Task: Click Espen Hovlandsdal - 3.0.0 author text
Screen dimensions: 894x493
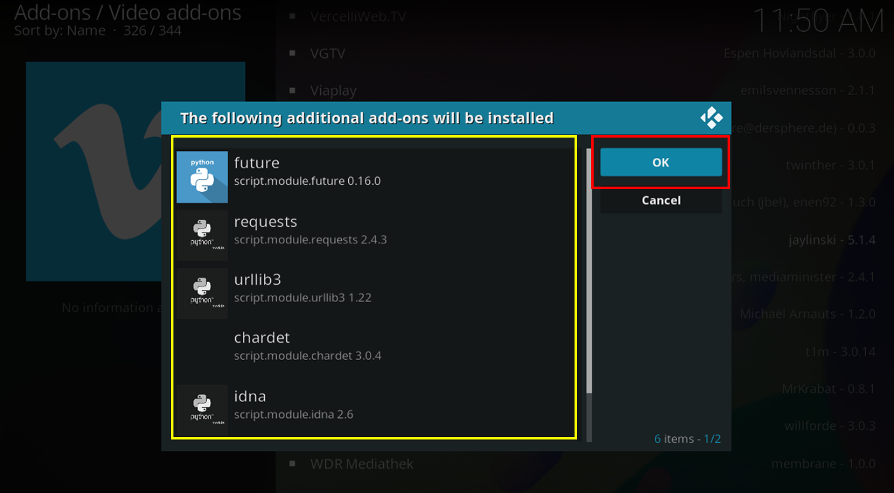Action: click(800, 54)
